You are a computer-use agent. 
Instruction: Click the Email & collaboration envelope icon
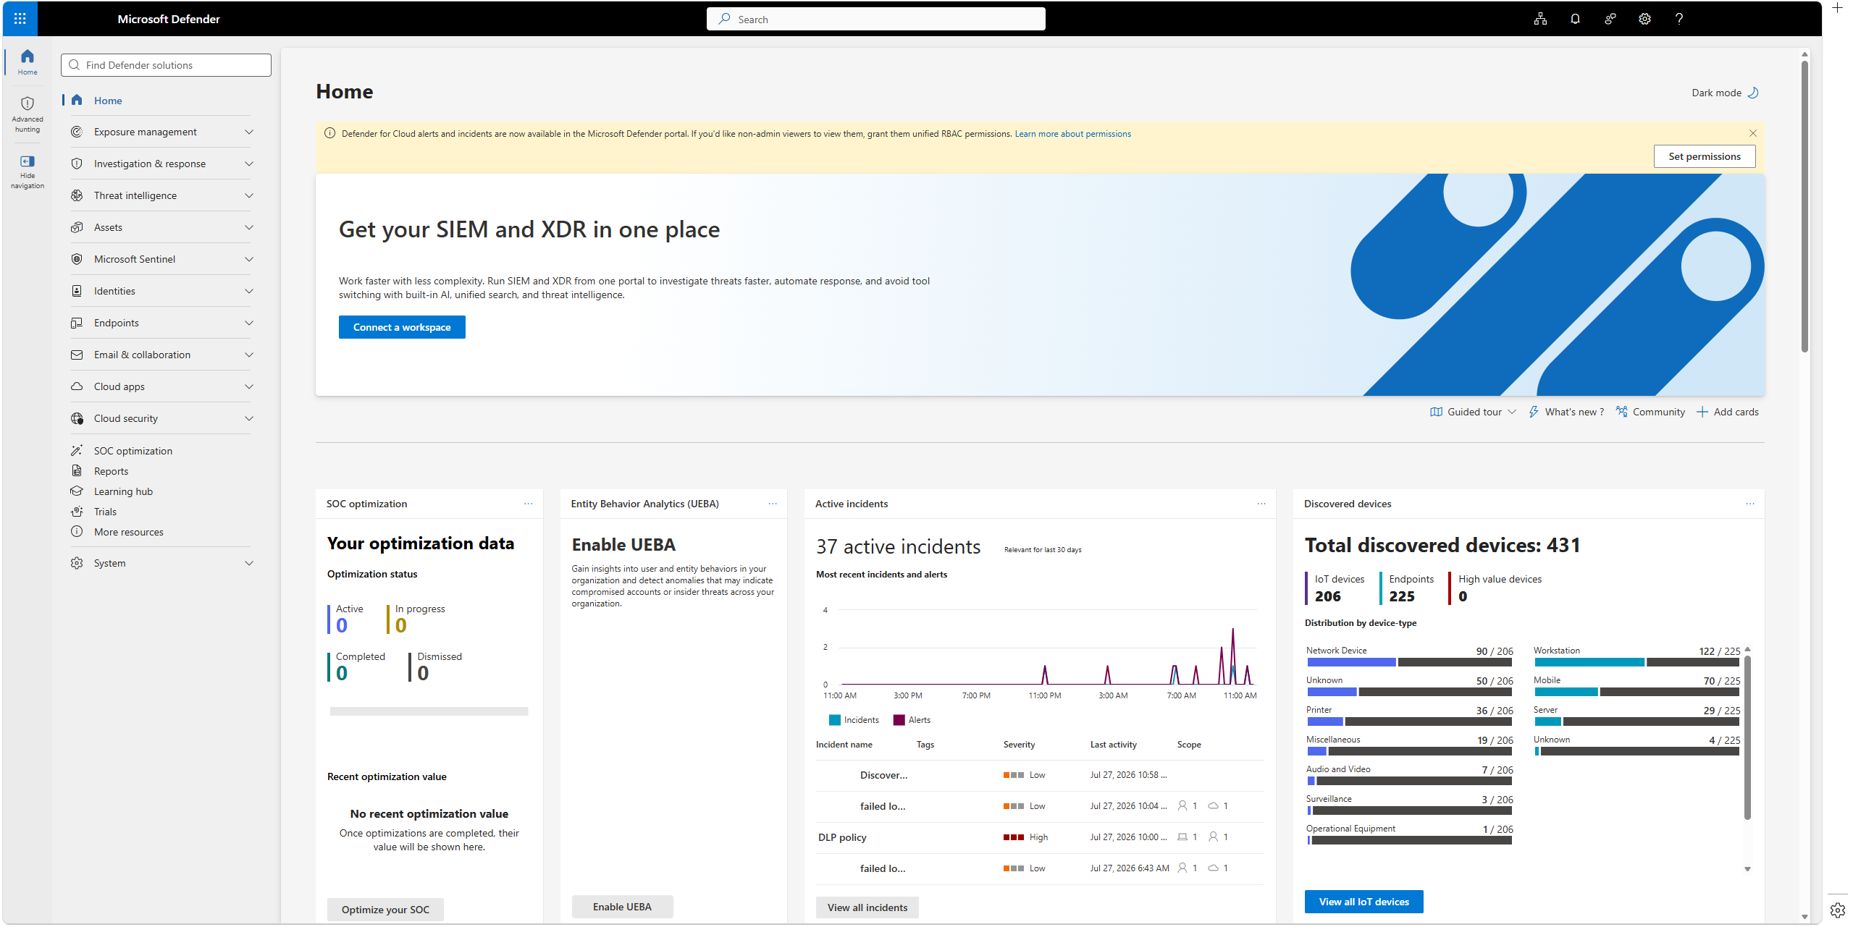[x=77, y=355]
